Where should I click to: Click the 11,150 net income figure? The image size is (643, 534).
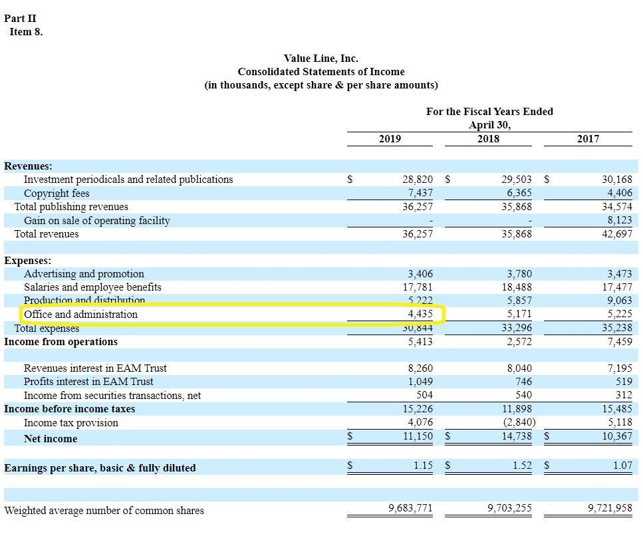tap(418, 436)
